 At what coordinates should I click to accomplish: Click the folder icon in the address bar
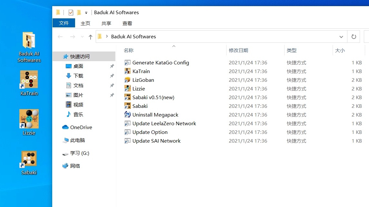click(100, 36)
